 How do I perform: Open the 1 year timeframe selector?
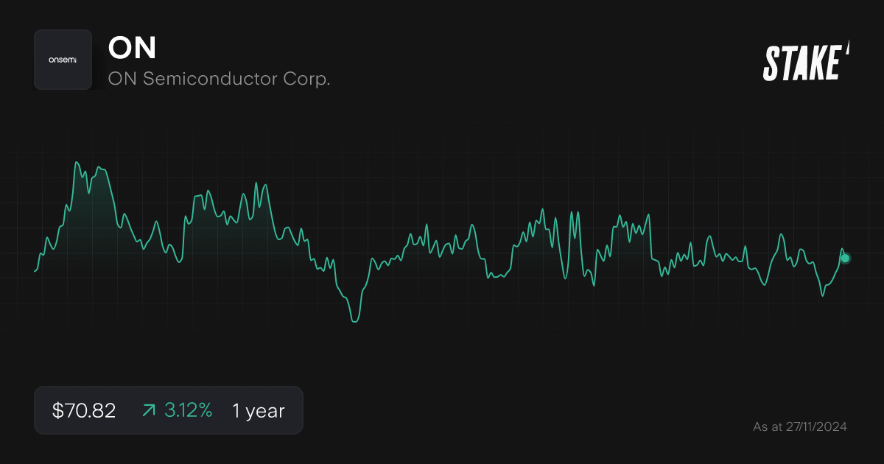pos(257,410)
